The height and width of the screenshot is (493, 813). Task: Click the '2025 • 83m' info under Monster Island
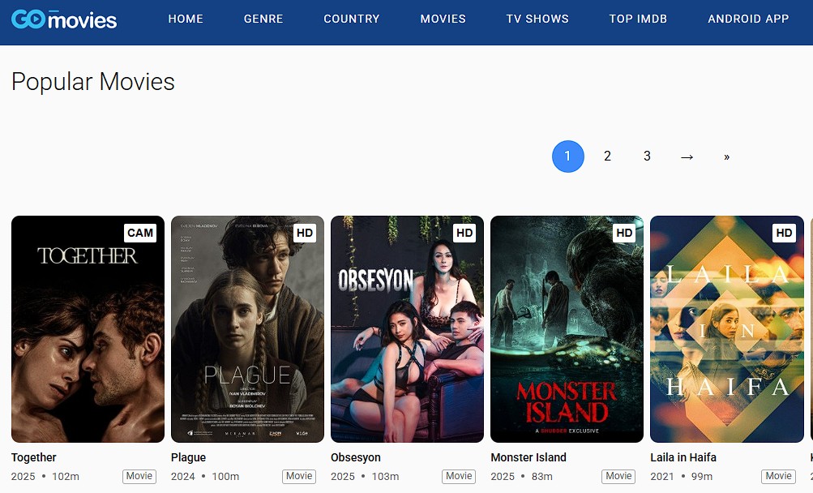tap(522, 477)
